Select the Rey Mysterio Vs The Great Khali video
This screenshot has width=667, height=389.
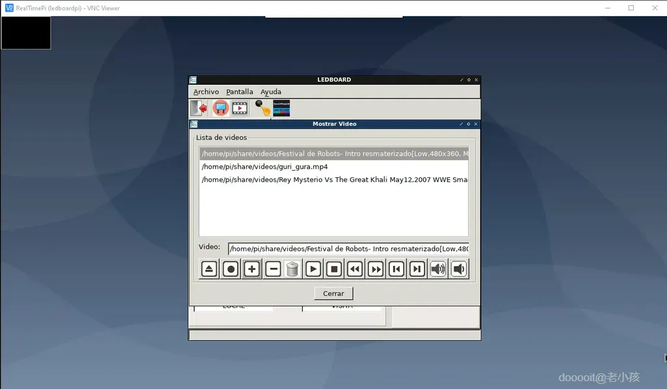pos(334,180)
